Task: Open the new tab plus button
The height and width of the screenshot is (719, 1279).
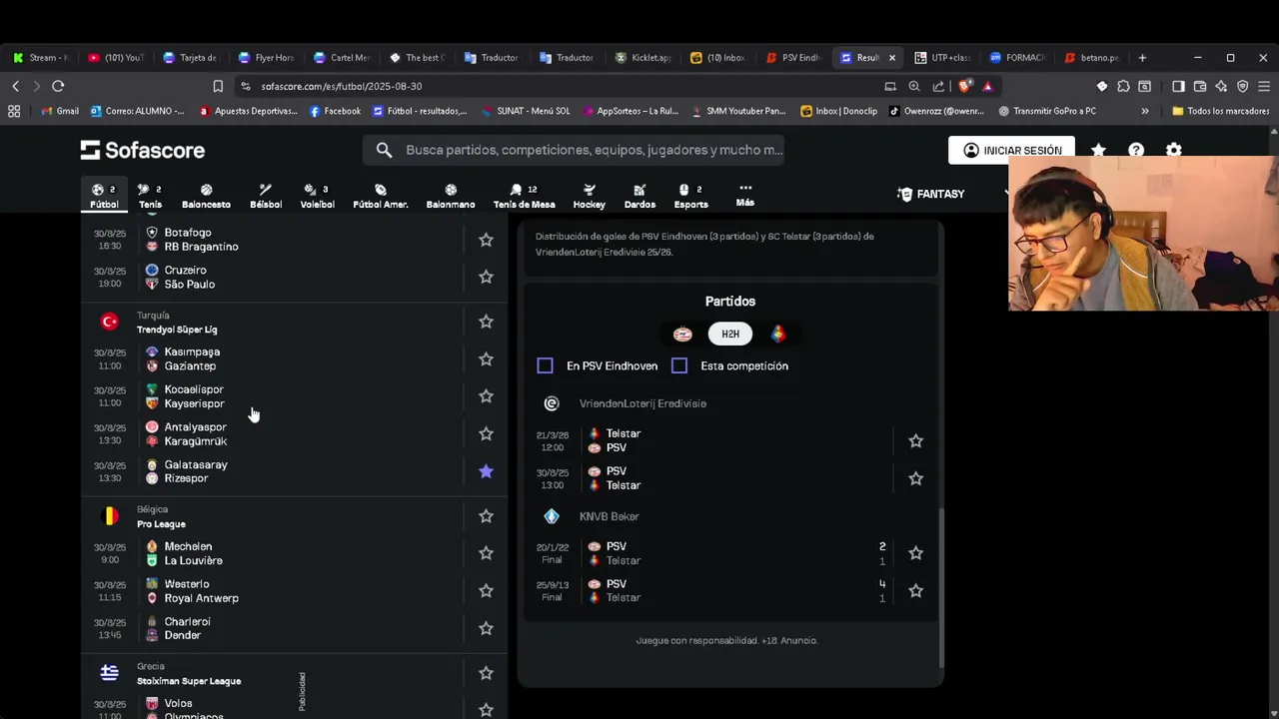Action: point(1142,58)
